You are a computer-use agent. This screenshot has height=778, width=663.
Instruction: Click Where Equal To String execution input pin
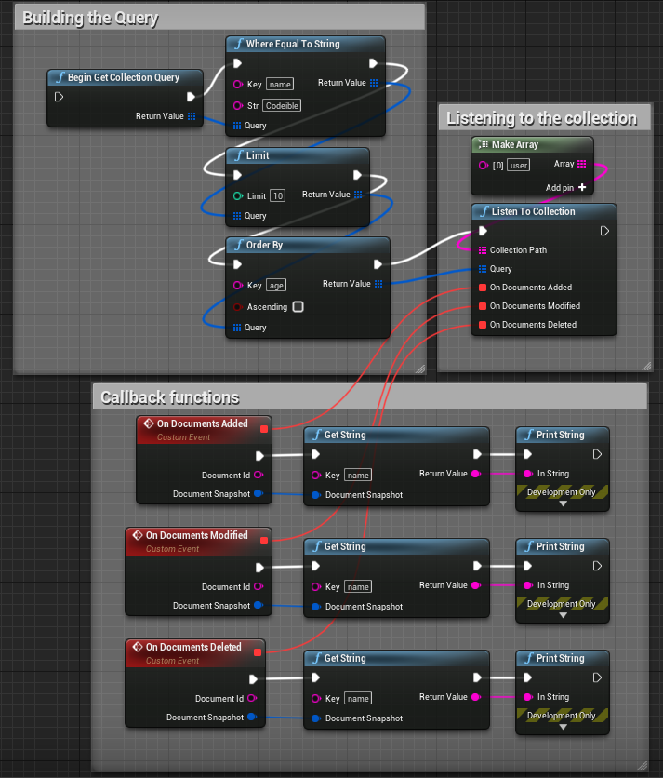click(x=237, y=63)
